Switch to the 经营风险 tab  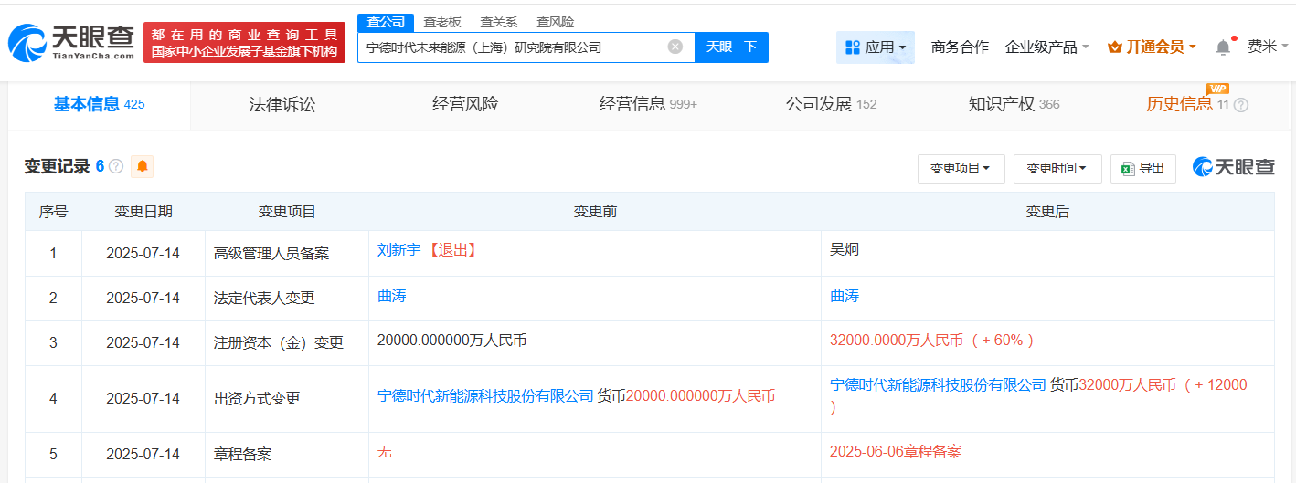(x=465, y=104)
